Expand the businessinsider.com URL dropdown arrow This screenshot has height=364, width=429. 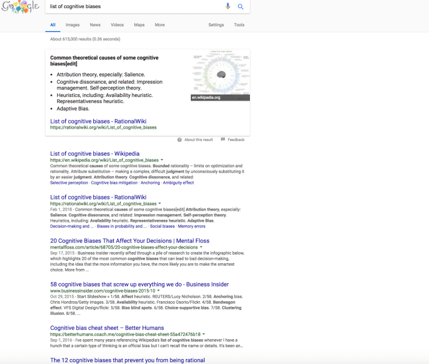click(x=158, y=291)
